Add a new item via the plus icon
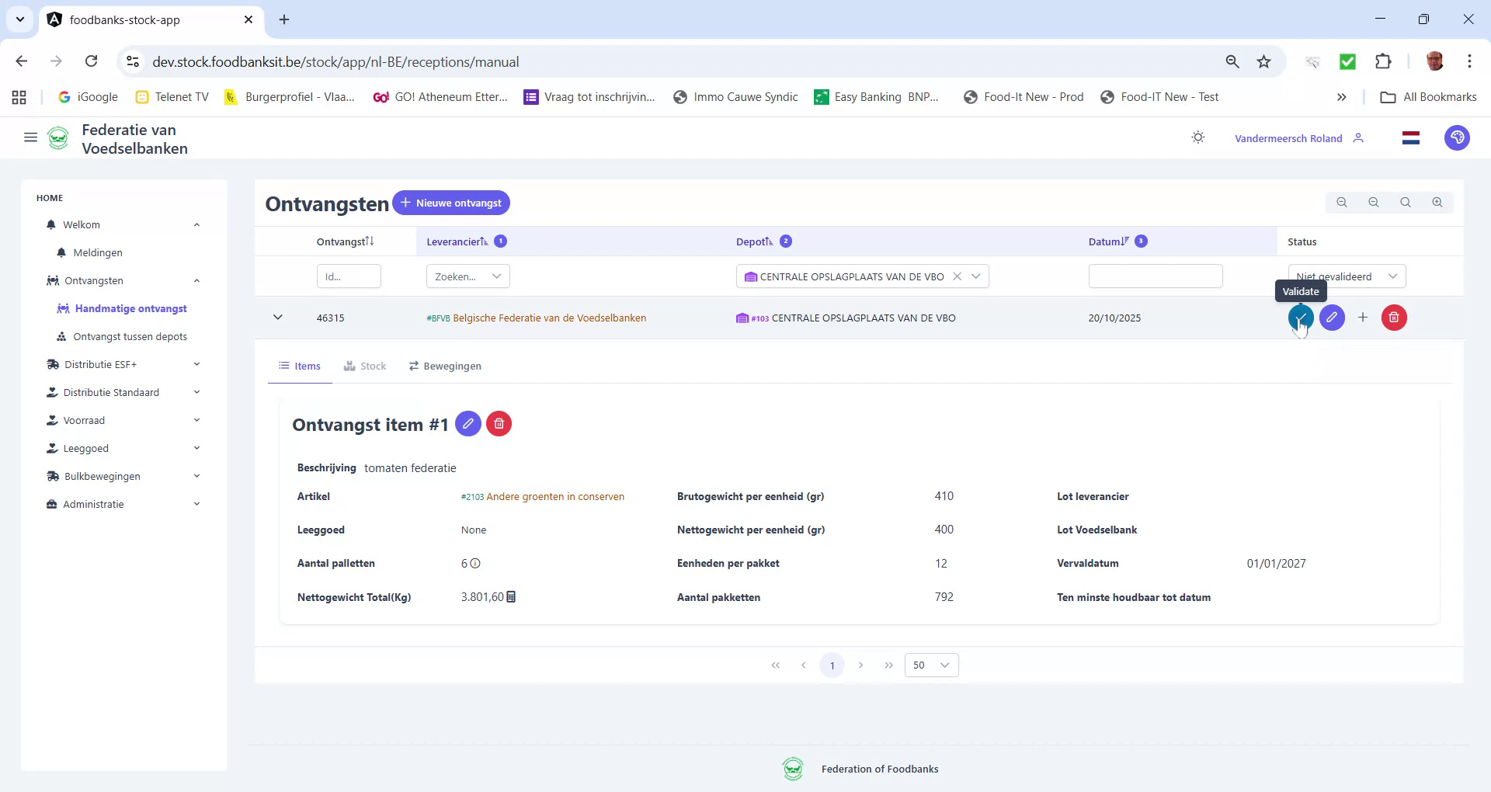This screenshot has width=1491, height=792. [x=1364, y=318]
